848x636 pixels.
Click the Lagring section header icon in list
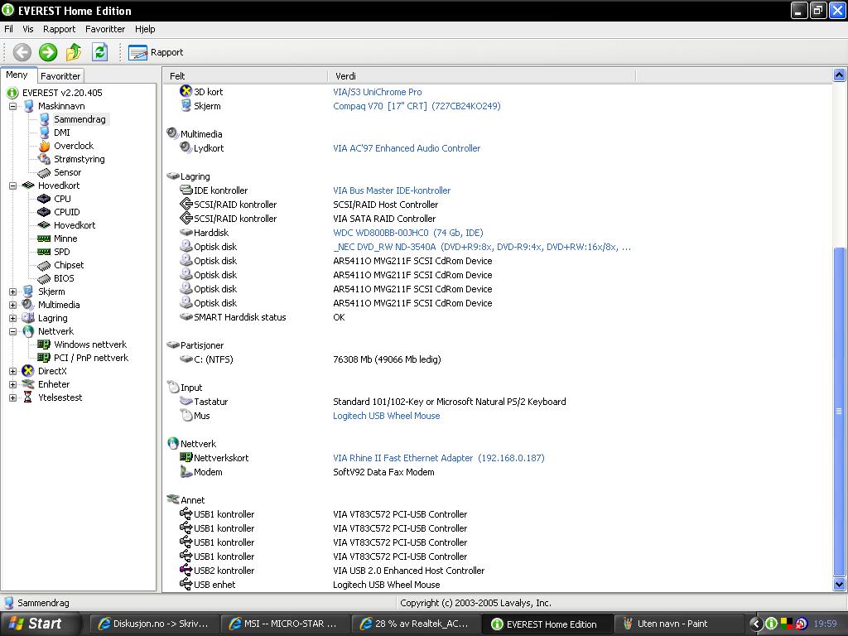[x=173, y=176]
